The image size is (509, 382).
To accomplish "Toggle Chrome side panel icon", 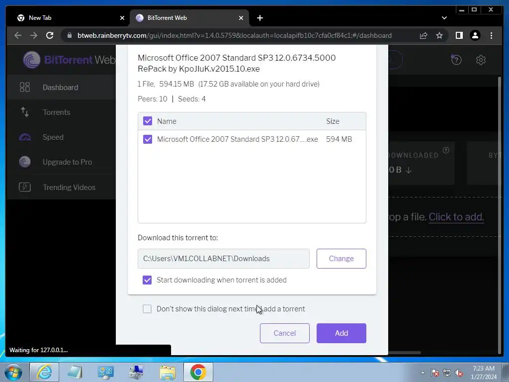I will [459, 35].
